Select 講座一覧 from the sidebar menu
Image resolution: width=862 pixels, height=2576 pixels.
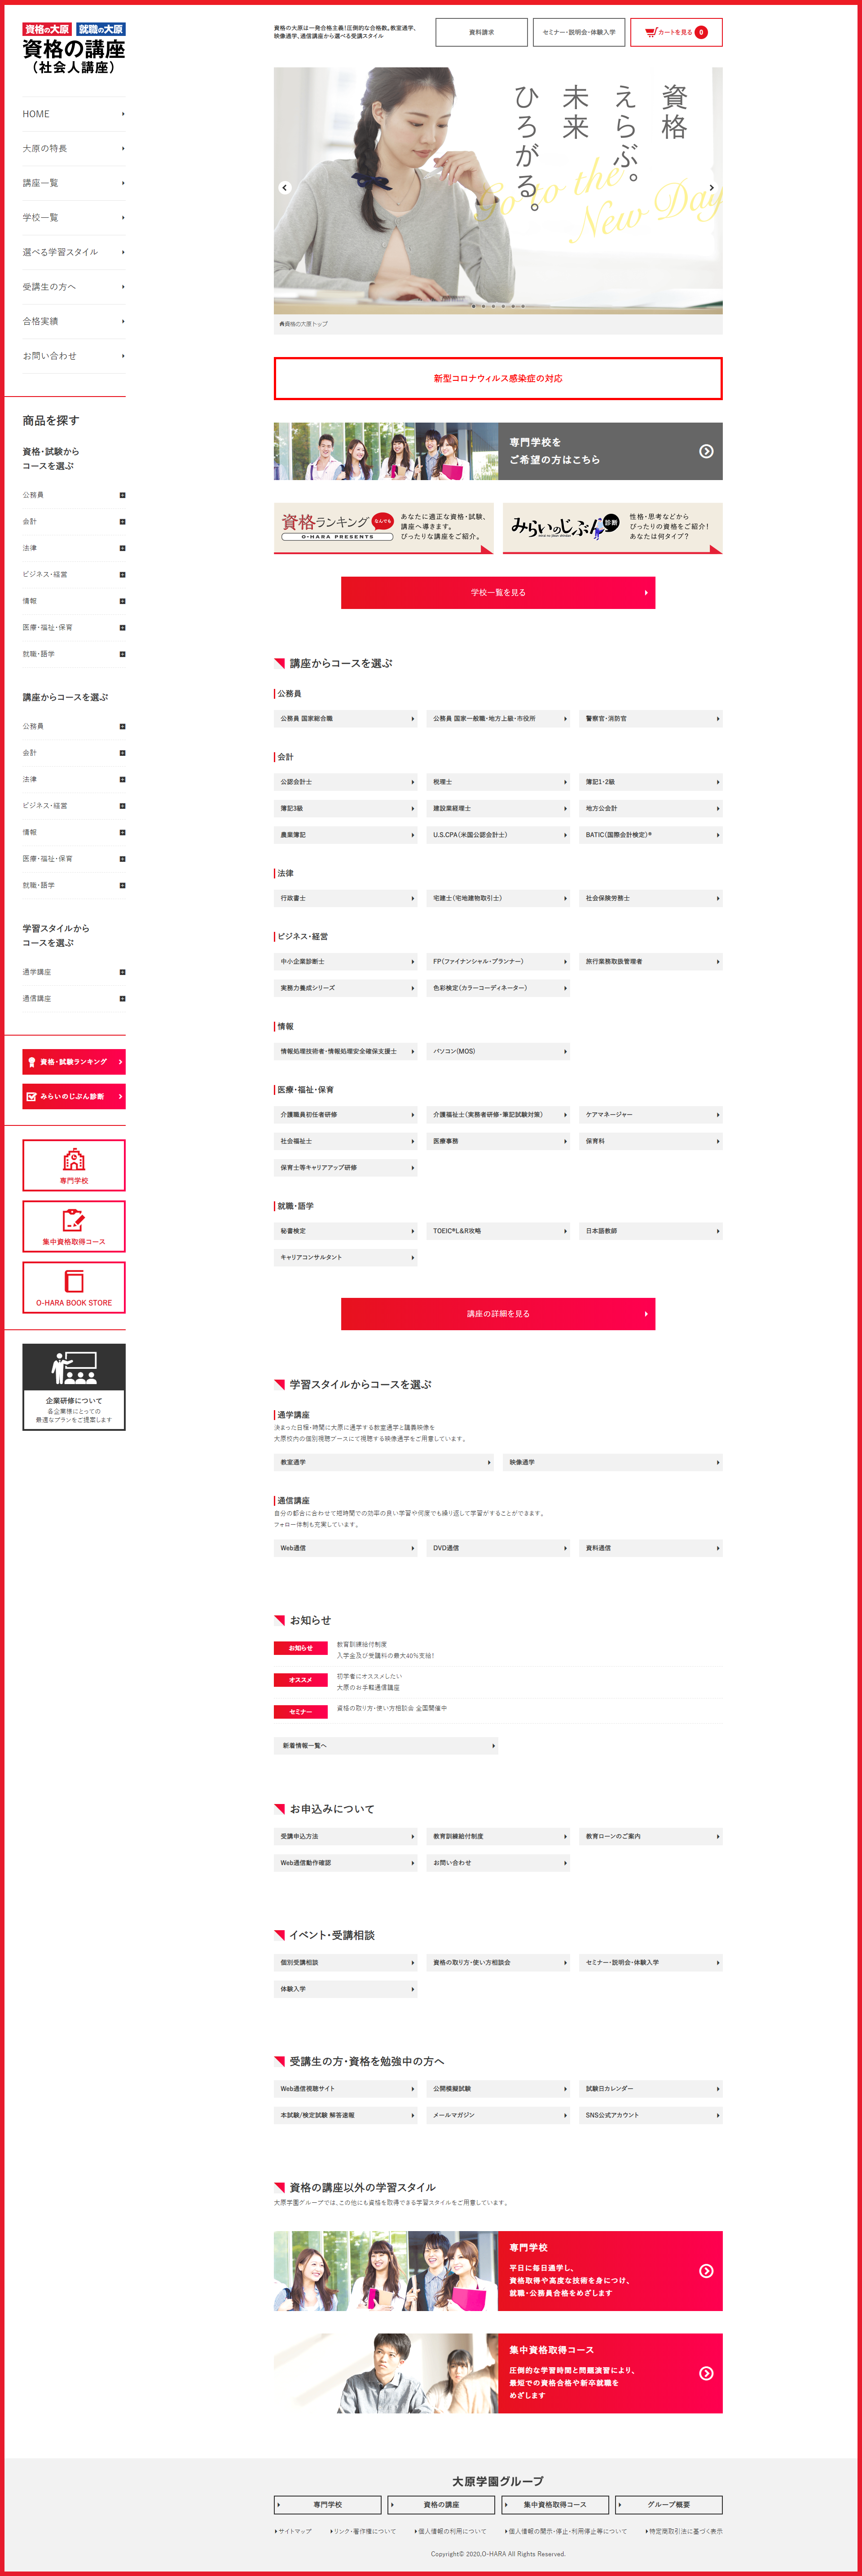point(74,183)
